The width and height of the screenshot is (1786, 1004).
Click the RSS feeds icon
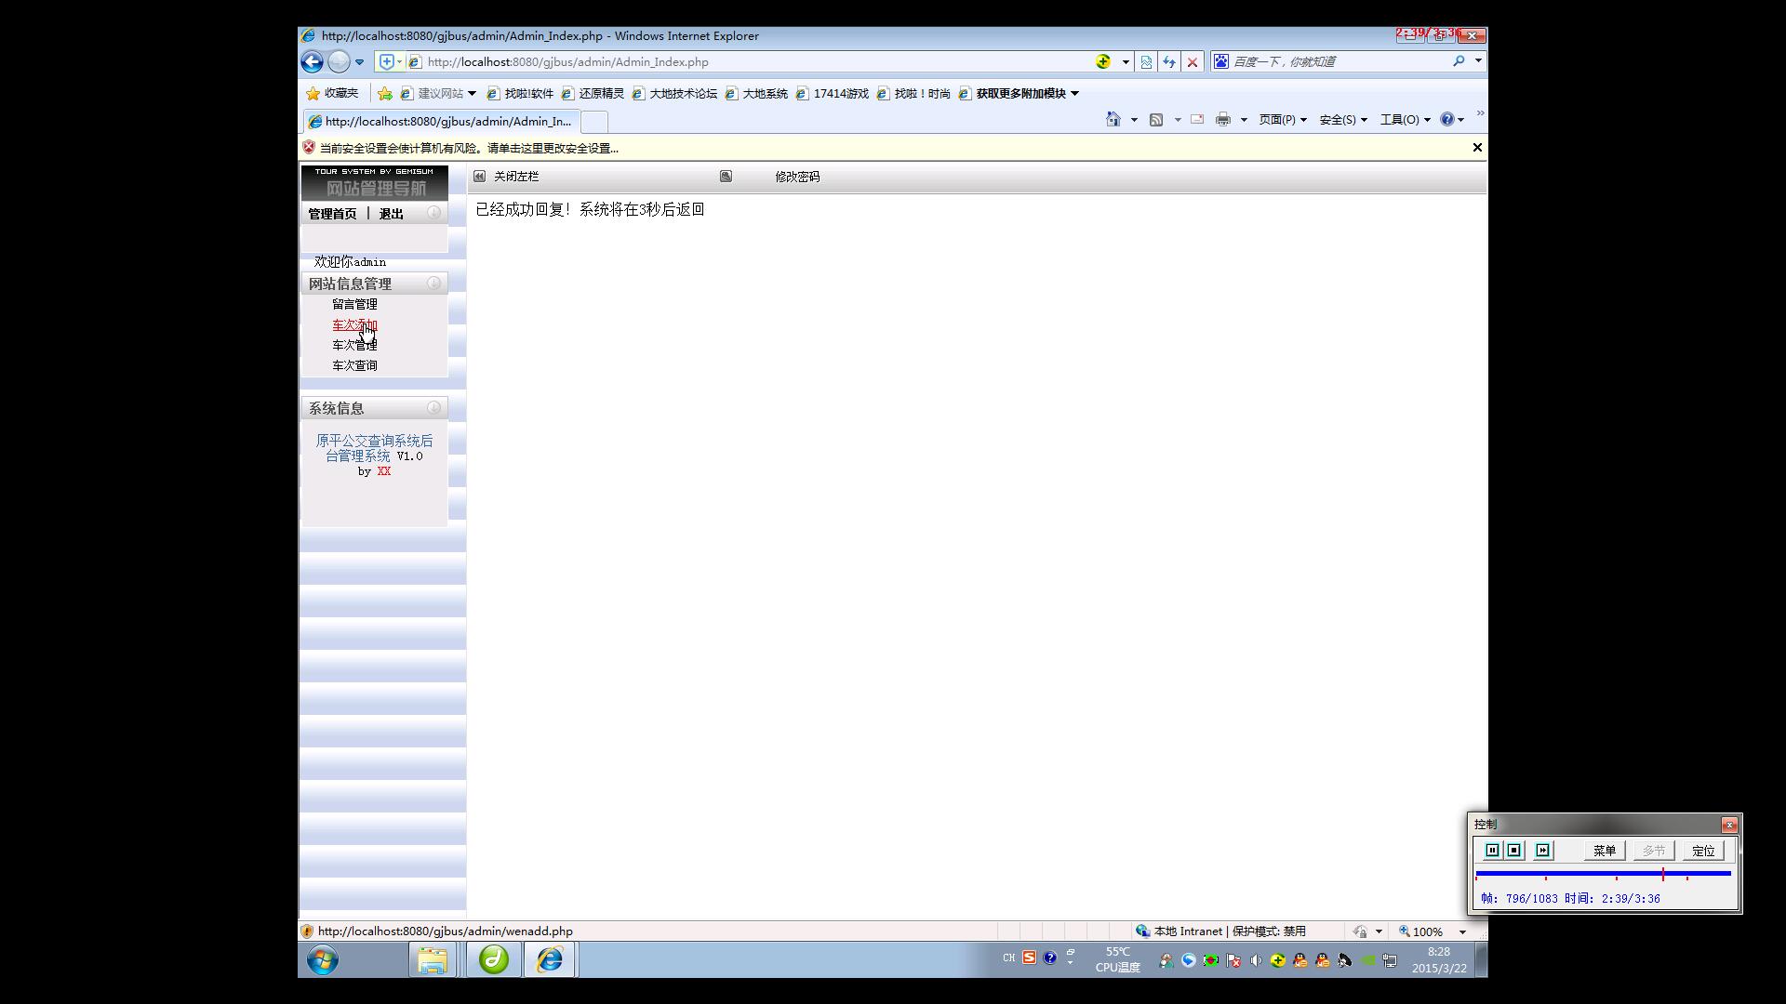coord(1156,119)
